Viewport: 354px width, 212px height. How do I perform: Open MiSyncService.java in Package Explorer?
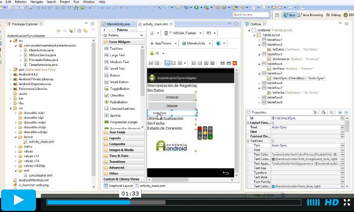point(40,55)
